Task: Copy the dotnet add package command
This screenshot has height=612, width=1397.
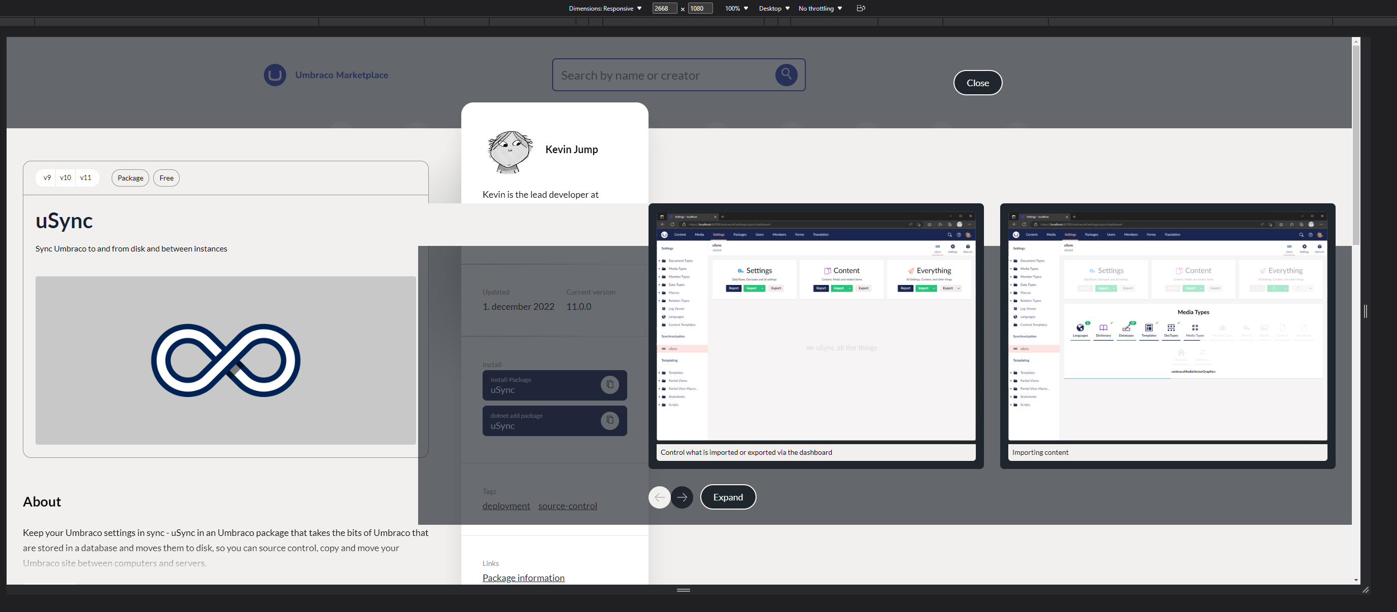Action: [610, 421]
